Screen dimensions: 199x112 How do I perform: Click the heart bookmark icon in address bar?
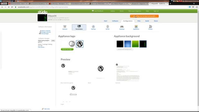tap(193, 7)
